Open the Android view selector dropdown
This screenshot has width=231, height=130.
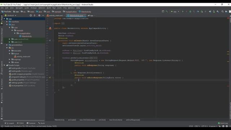10,15
